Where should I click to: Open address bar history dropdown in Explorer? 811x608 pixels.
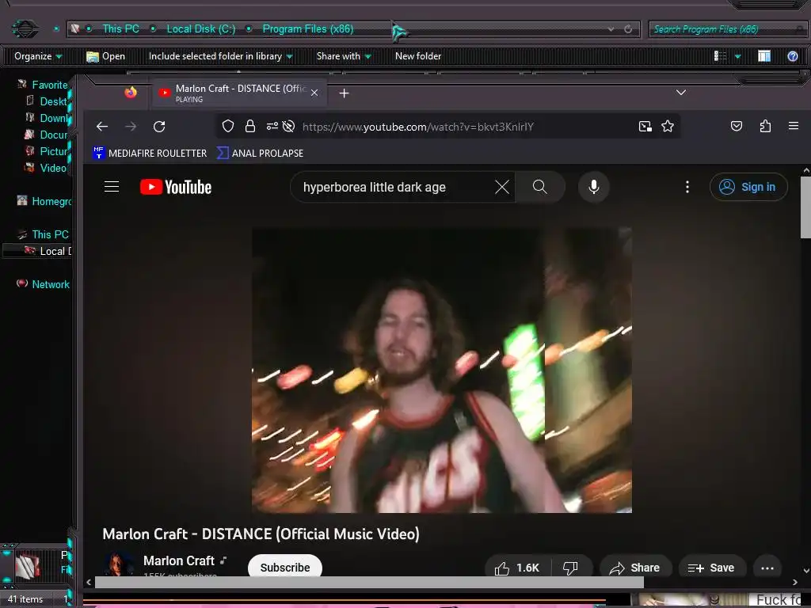611,29
